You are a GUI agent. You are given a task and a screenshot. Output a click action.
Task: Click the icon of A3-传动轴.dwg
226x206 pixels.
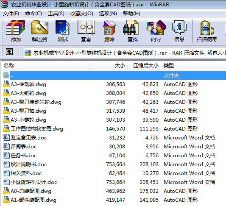[6, 84]
